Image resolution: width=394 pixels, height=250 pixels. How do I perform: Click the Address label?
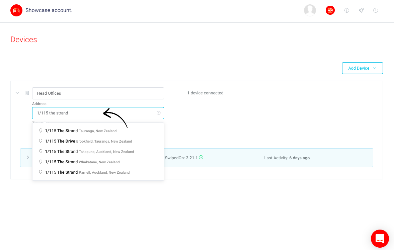pyautogui.click(x=39, y=104)
